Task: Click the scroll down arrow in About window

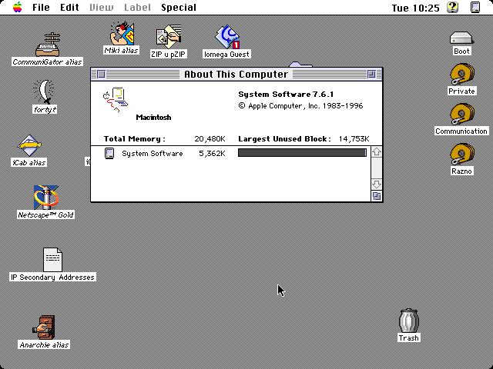Action: click(377, 184)
